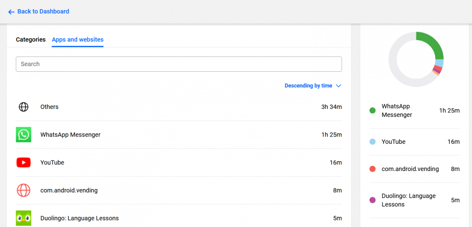Select WhatsApp Messenger in the app list
Image resolution: width=472 pixels, height=227 pixels.
tap(70, 135)
